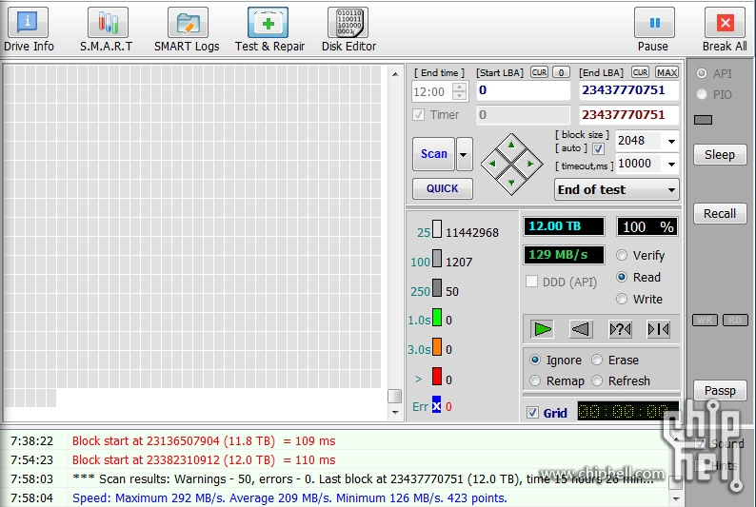
Task: Open the Drive Info tab
Action: click(28, 29)
